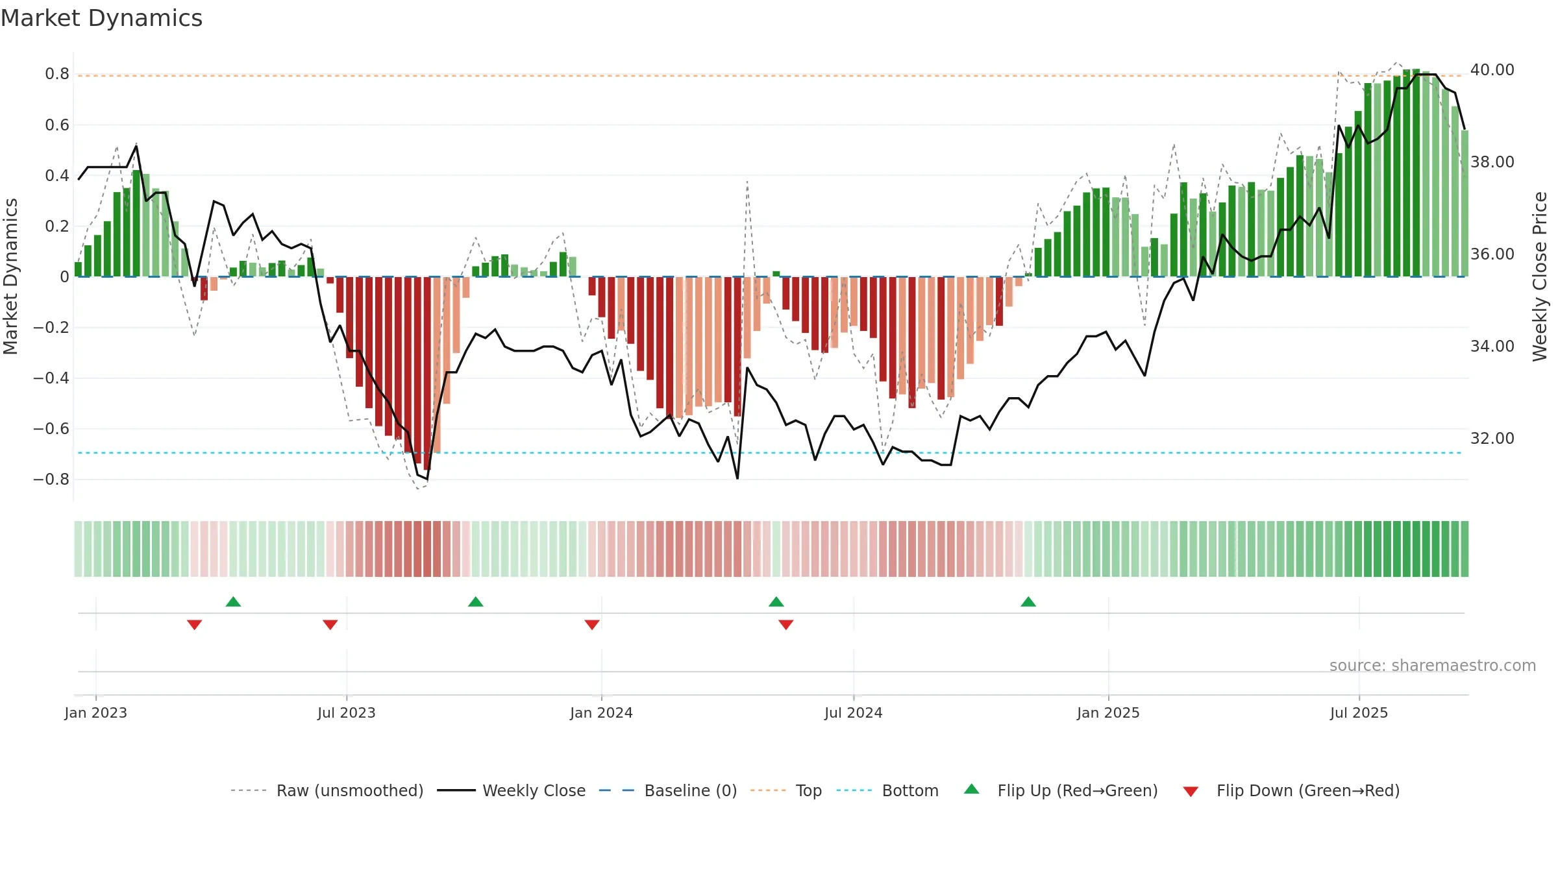Click the Jan 2025 x-axis label
The height and width of the screenshot is (876, 1558).
1109,712
